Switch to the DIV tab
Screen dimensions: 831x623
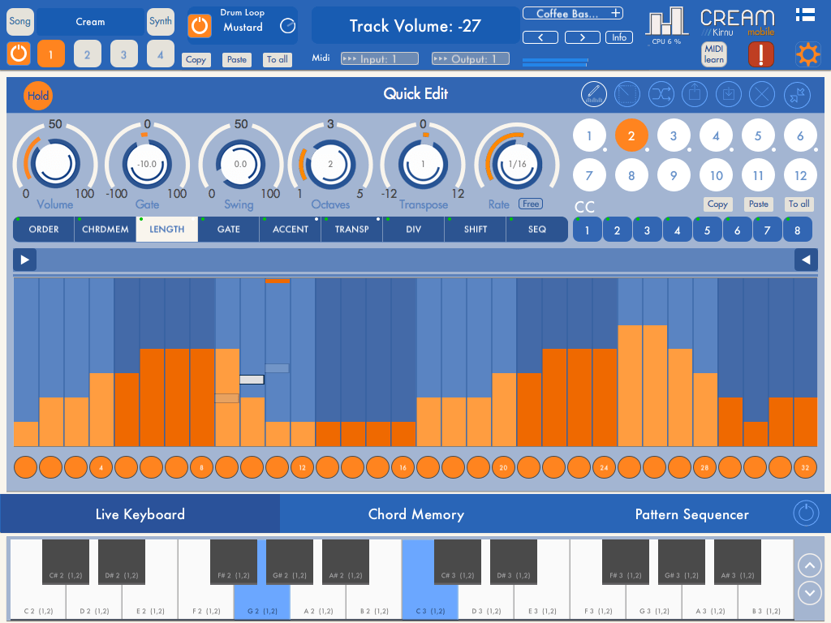point(413,230)
